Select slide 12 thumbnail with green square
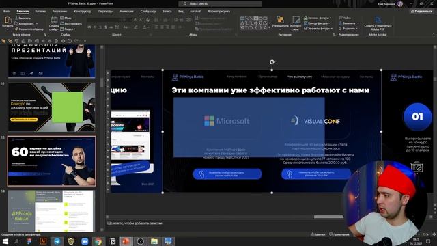The height and width of the screenshot is (246, 437). point(52,107)
